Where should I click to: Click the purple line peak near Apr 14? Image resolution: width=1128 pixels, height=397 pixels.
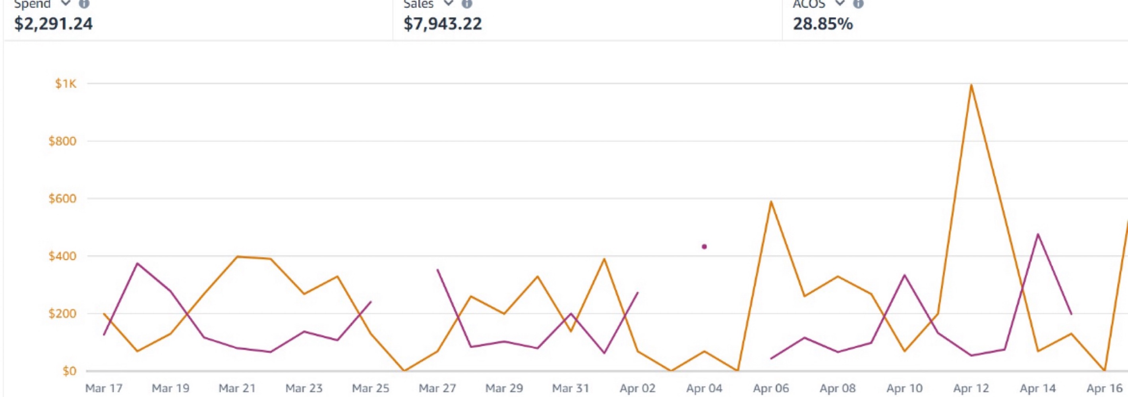(x=1038, y=234)
